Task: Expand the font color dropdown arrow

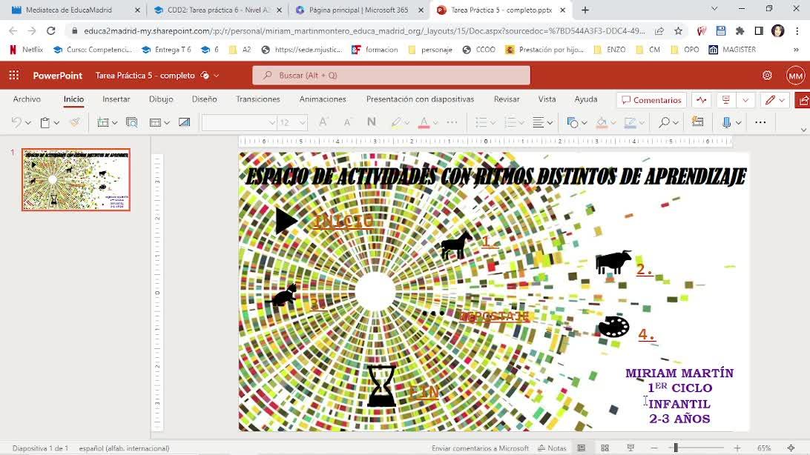Action: click(x=435, y=122)
